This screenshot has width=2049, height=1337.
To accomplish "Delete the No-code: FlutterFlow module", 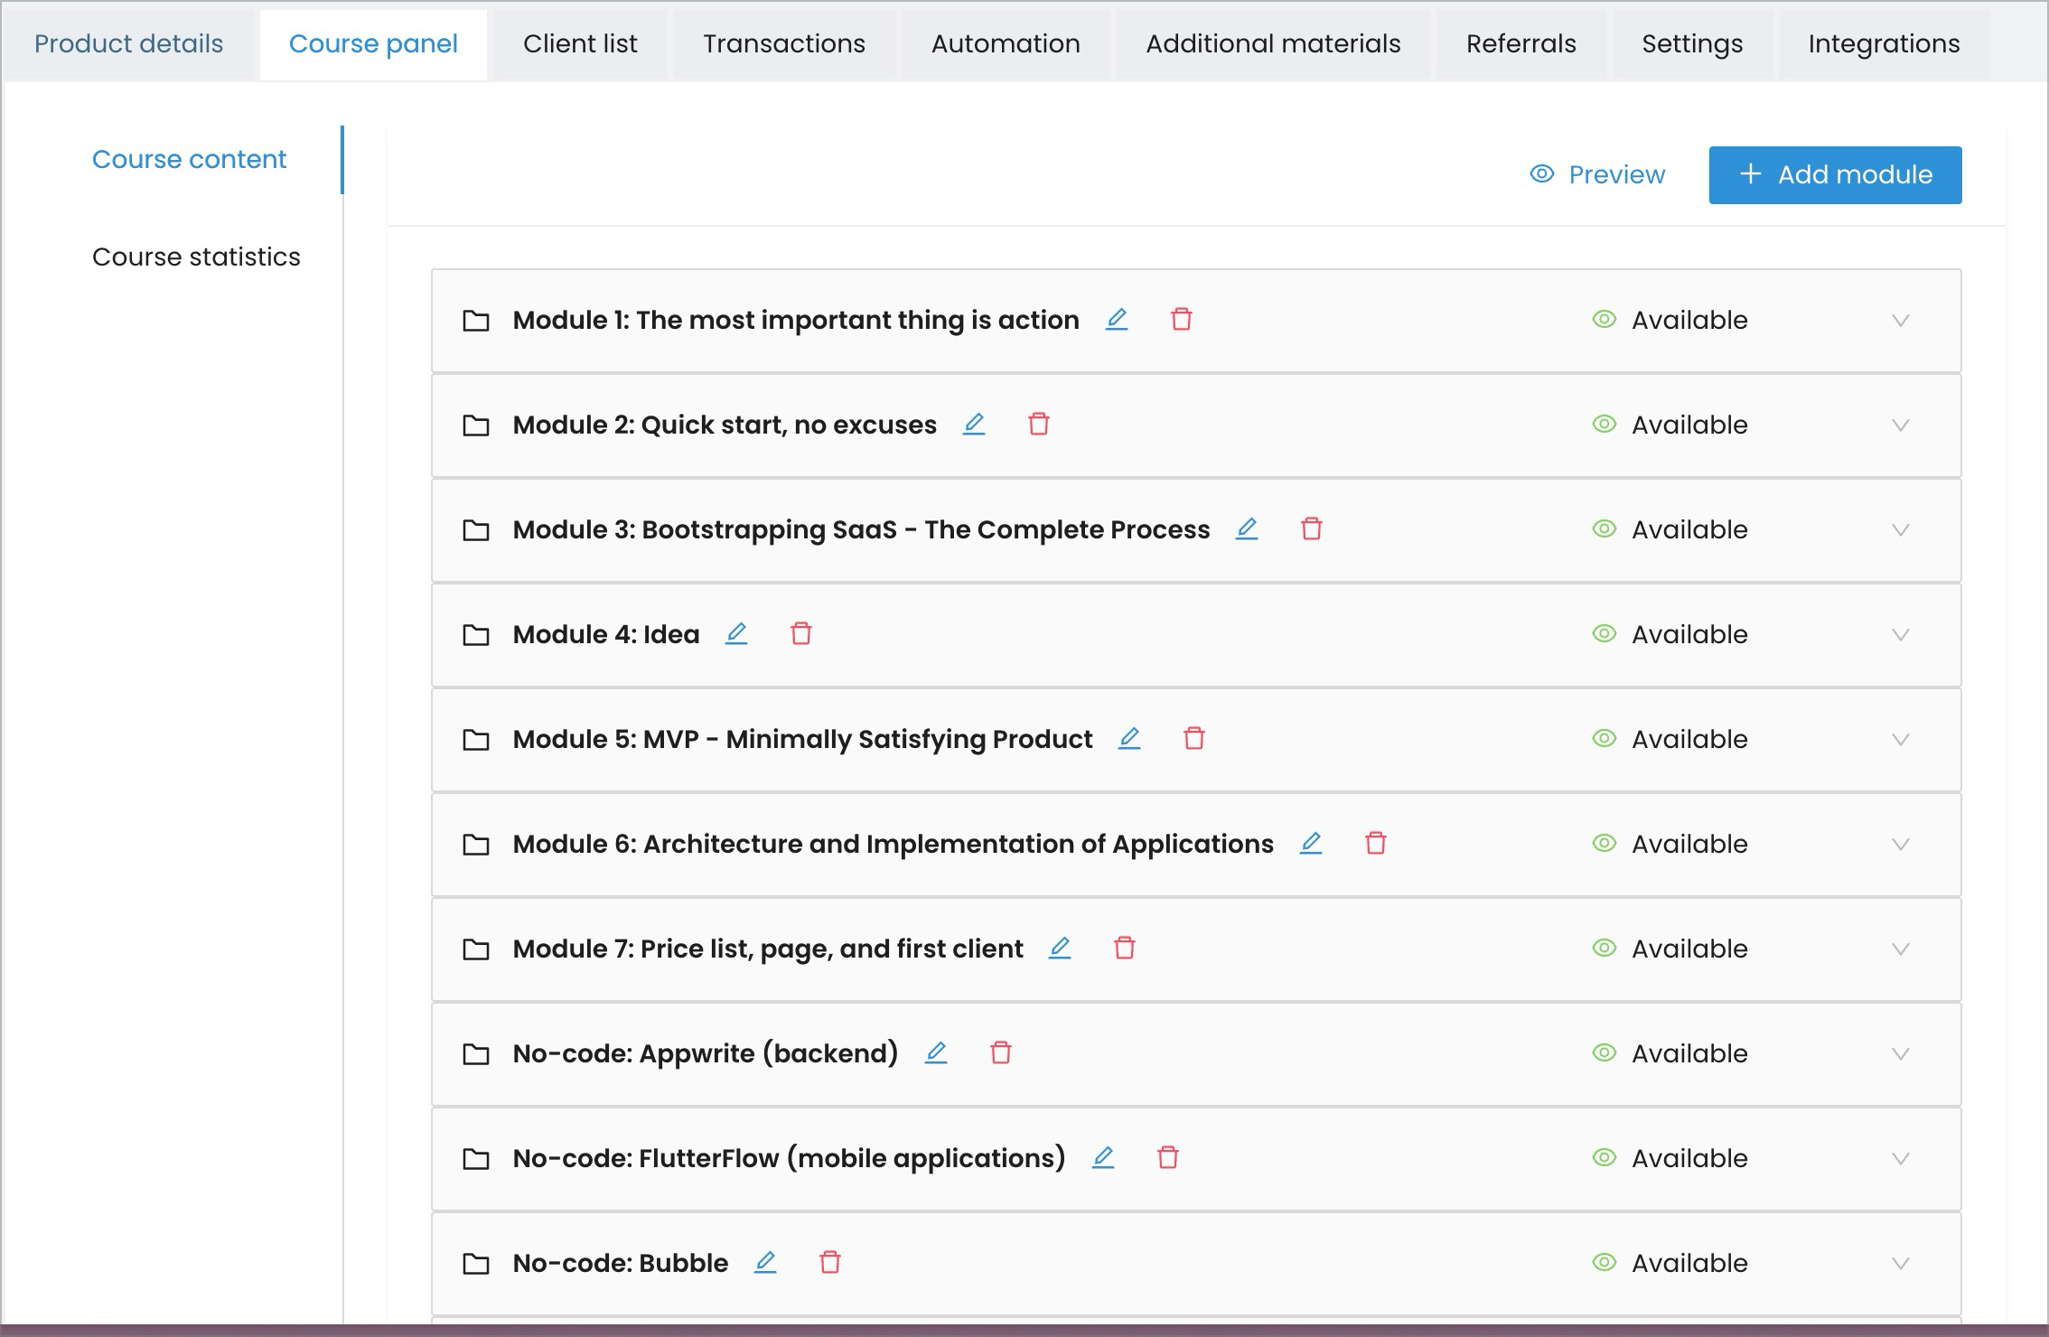I will (1168, 1158).
